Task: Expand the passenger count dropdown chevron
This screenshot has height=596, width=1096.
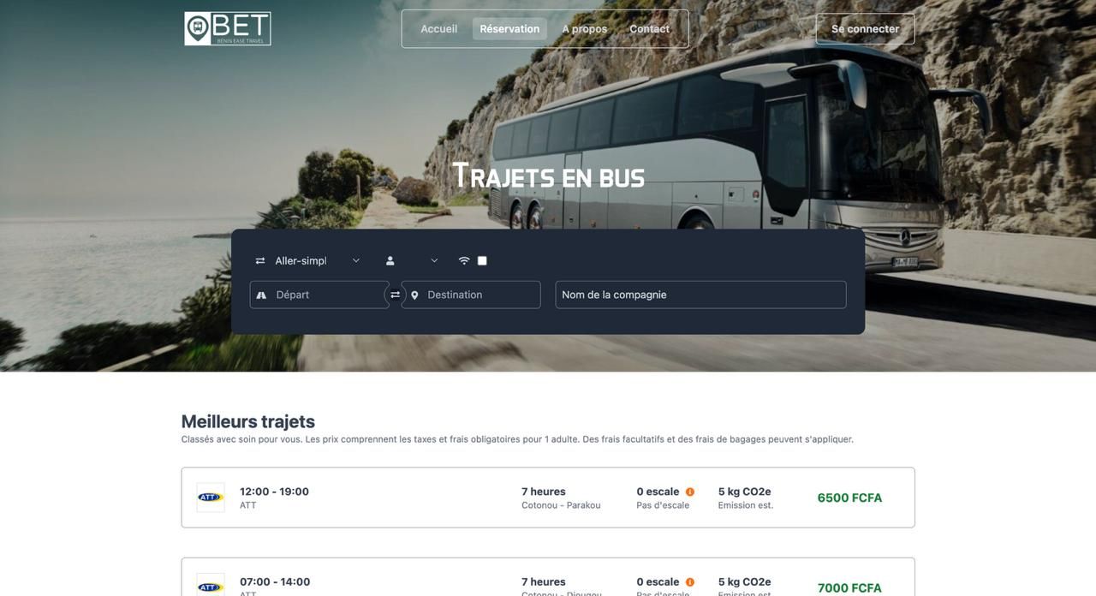Action: click(434, 260)
